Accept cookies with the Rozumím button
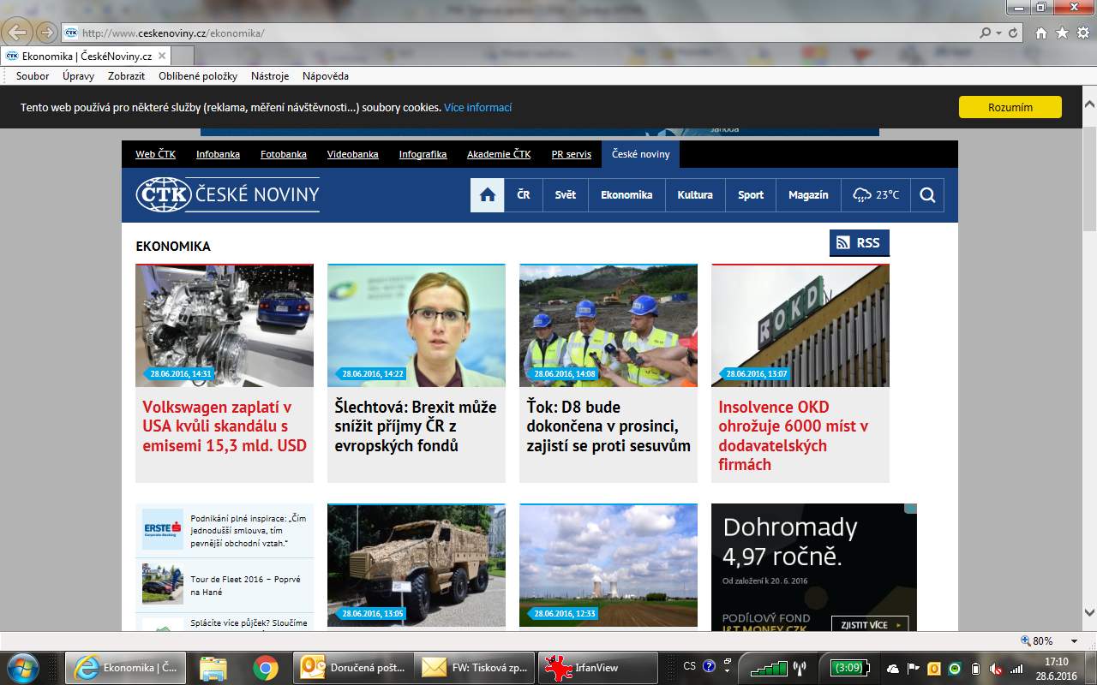This screenshot has width=1097, height=685. [1010, 107]
